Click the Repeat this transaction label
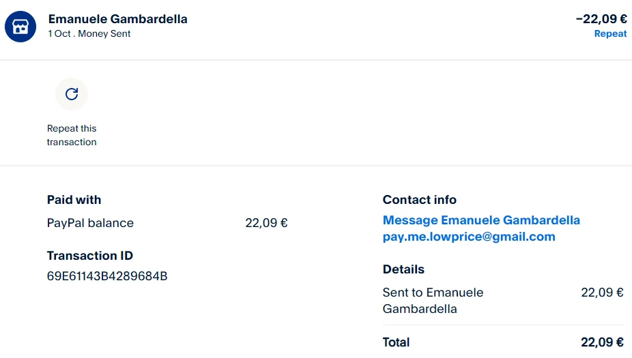The image size is (632, 358). [72, 135]
